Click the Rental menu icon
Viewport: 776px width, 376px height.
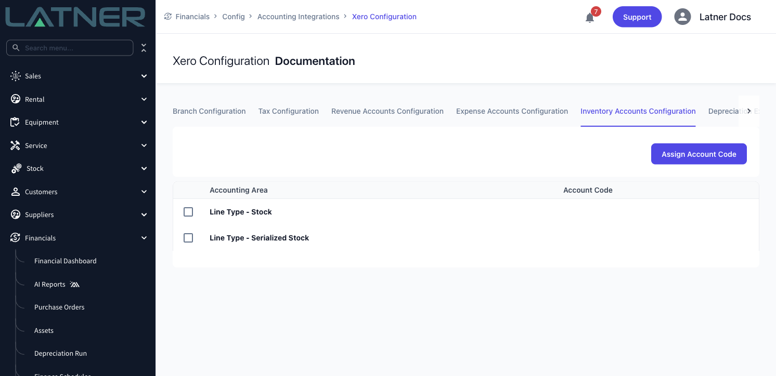point(16,99)
